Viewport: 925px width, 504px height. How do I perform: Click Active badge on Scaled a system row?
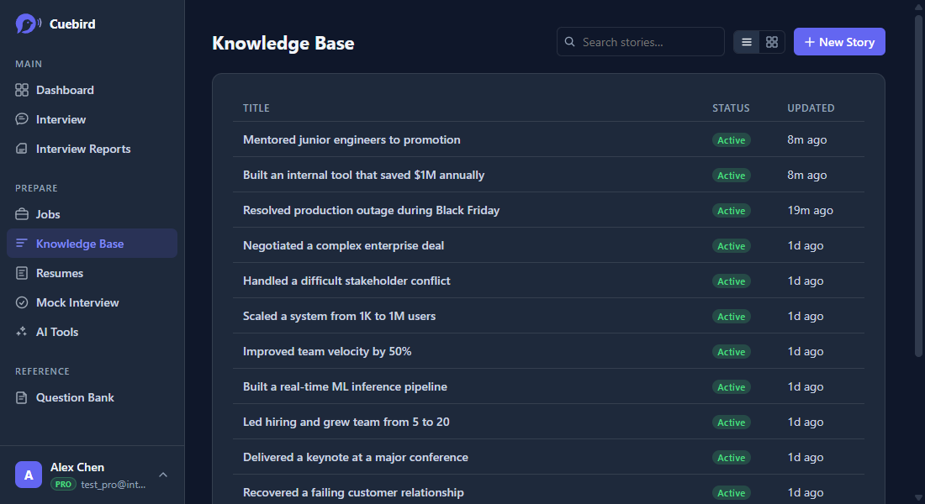[731, 317]
